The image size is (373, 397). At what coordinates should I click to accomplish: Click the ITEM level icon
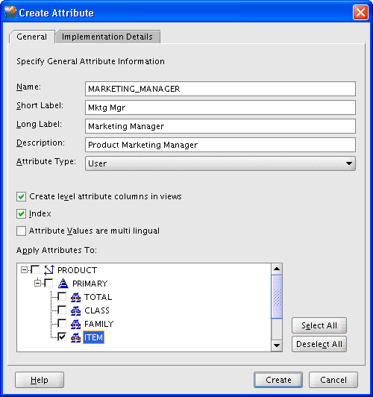[75, 337]
